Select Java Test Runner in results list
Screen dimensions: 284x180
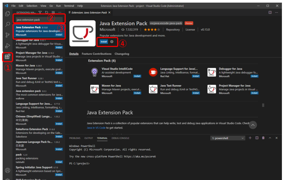(x=39, y=82)
